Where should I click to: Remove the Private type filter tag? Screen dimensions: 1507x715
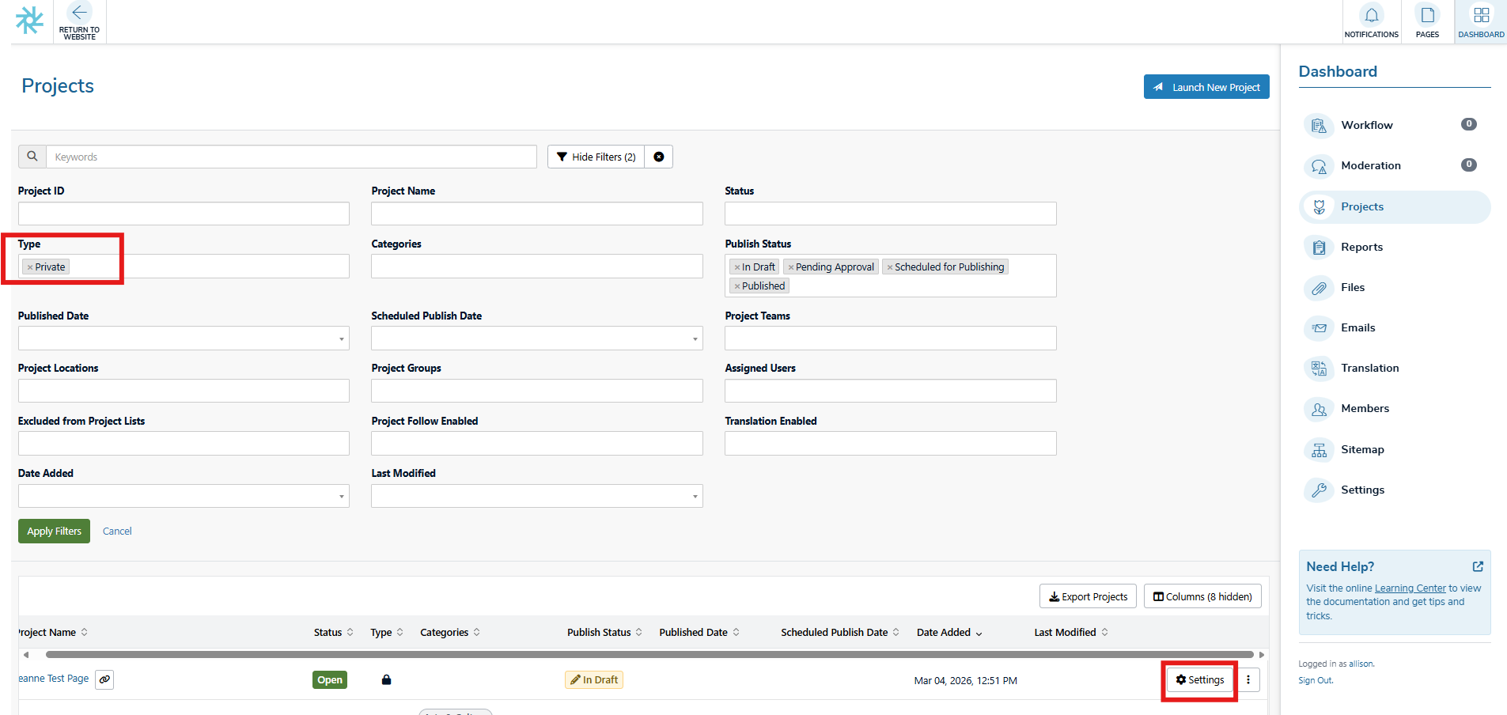(30, 267)
